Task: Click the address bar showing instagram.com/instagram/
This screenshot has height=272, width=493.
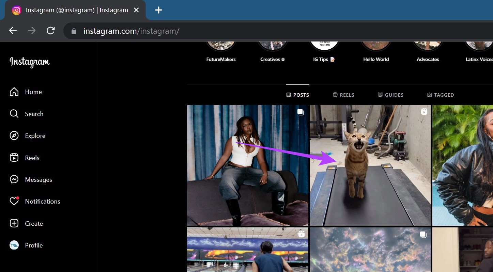Action: click(278, 31)
